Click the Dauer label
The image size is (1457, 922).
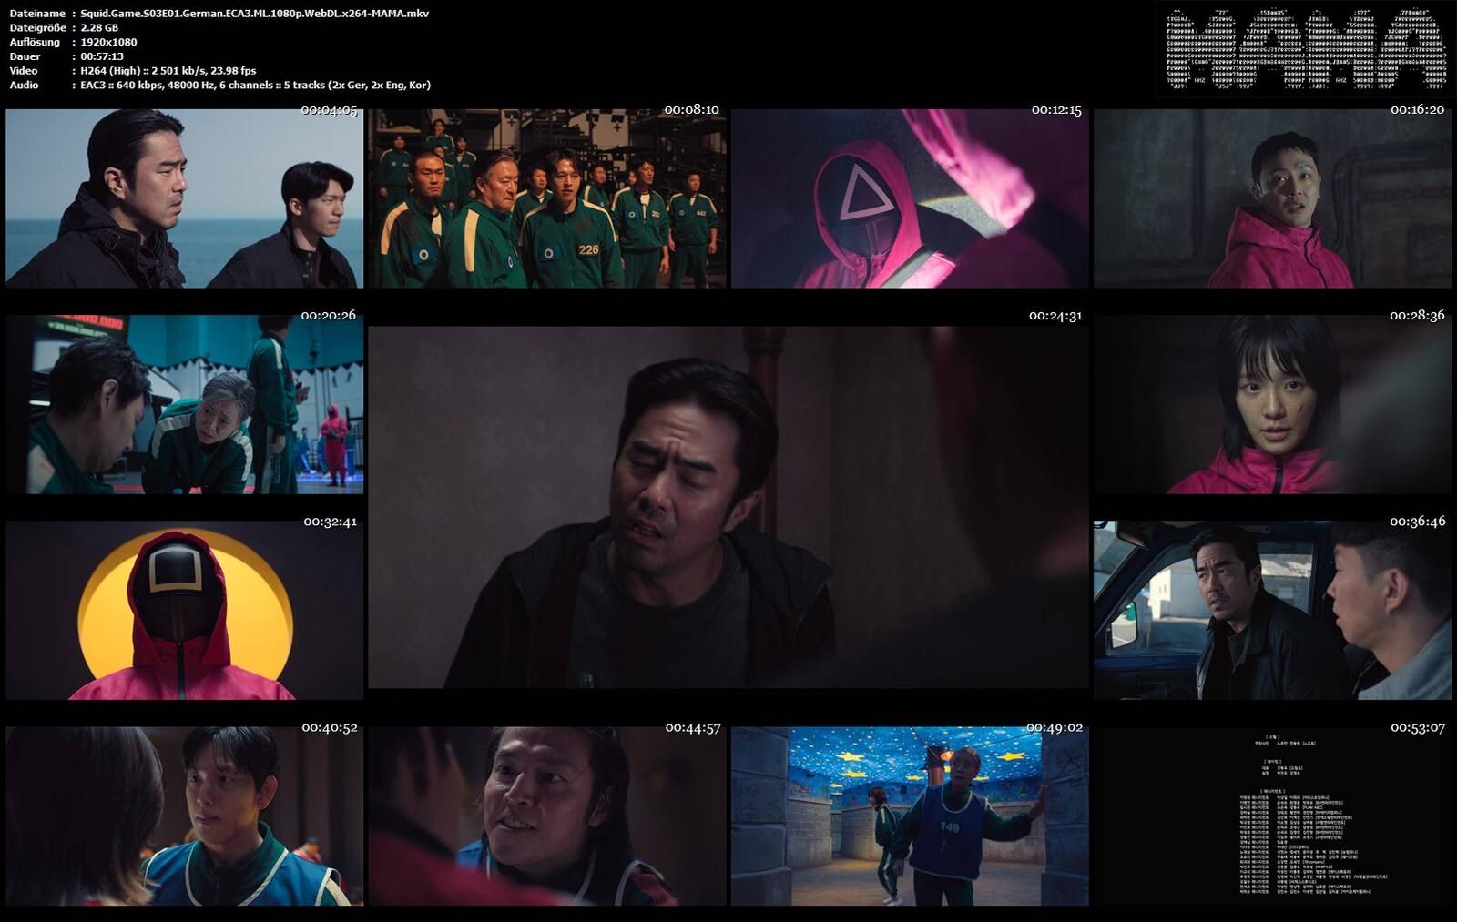coord(24,56)
